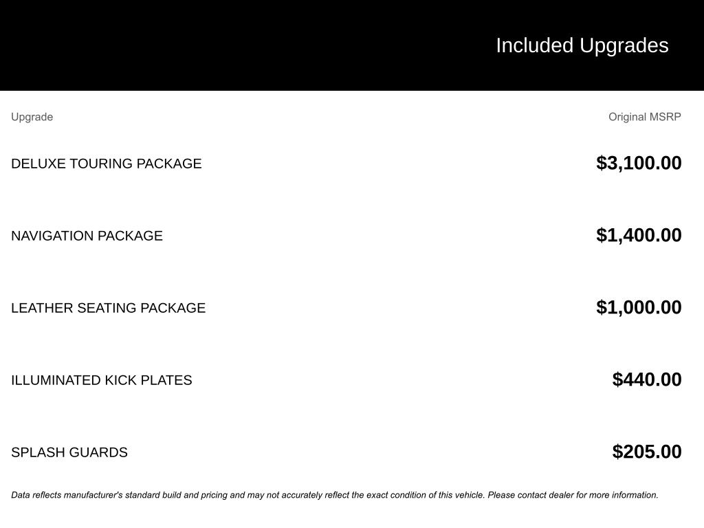Click "Data reflects" at the disclaimer start
Viewport: 704px width, 528px height.
click(36, 495)
